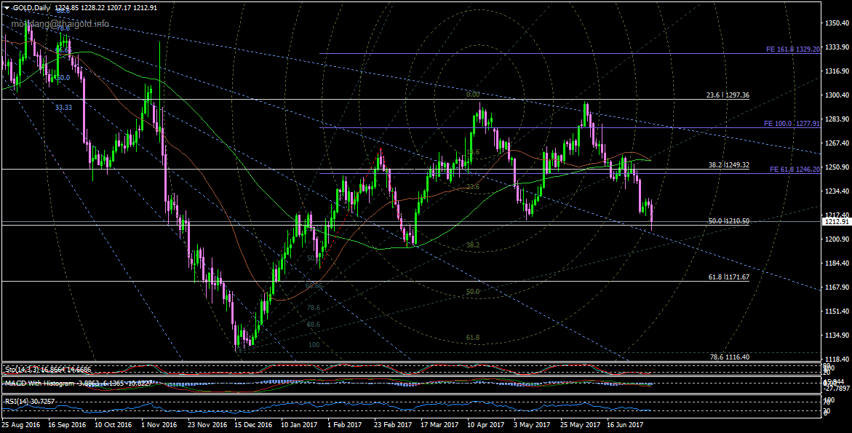Click the 1151.40 price scale value
Screen dimensions: 852x433
pyautogui.click(x=837, y=311)
